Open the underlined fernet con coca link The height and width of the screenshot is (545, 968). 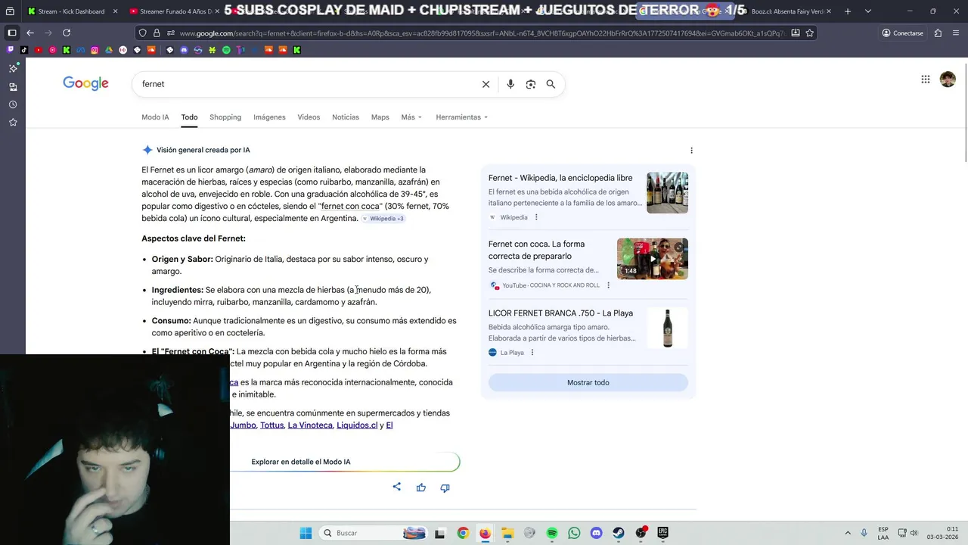pos(351,206)
